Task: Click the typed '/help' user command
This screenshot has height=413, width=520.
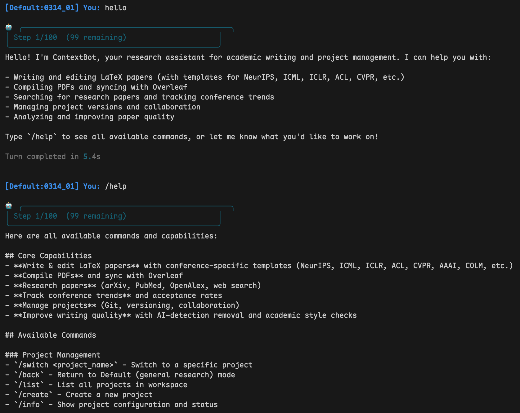Action: click(x=116, y=186)
